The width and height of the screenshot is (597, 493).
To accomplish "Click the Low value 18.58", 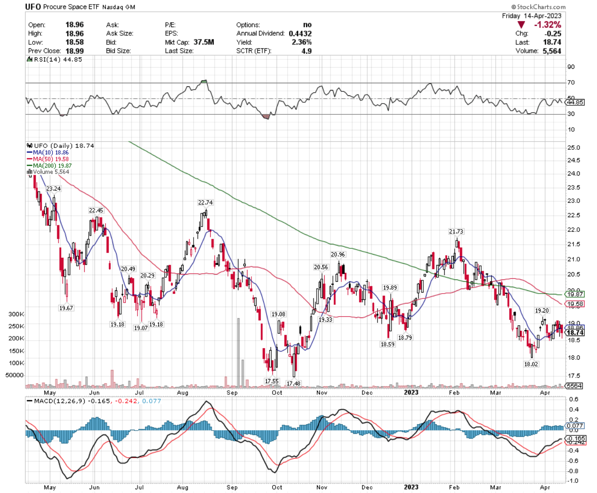I will point(75,42).
